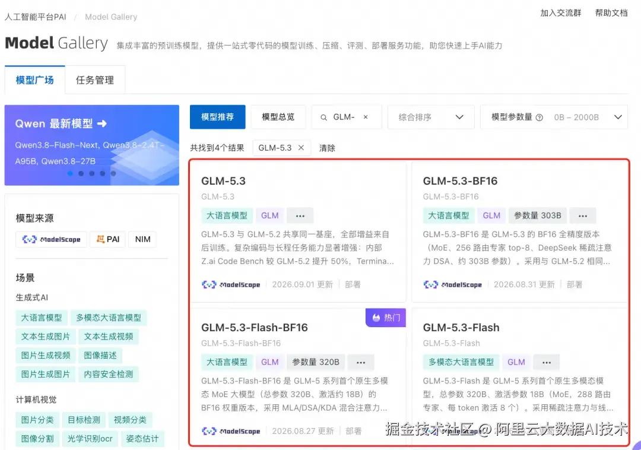Toggle 图片分类 computer vision filter
Screen dimensions: 641x450
coord(37,420)
